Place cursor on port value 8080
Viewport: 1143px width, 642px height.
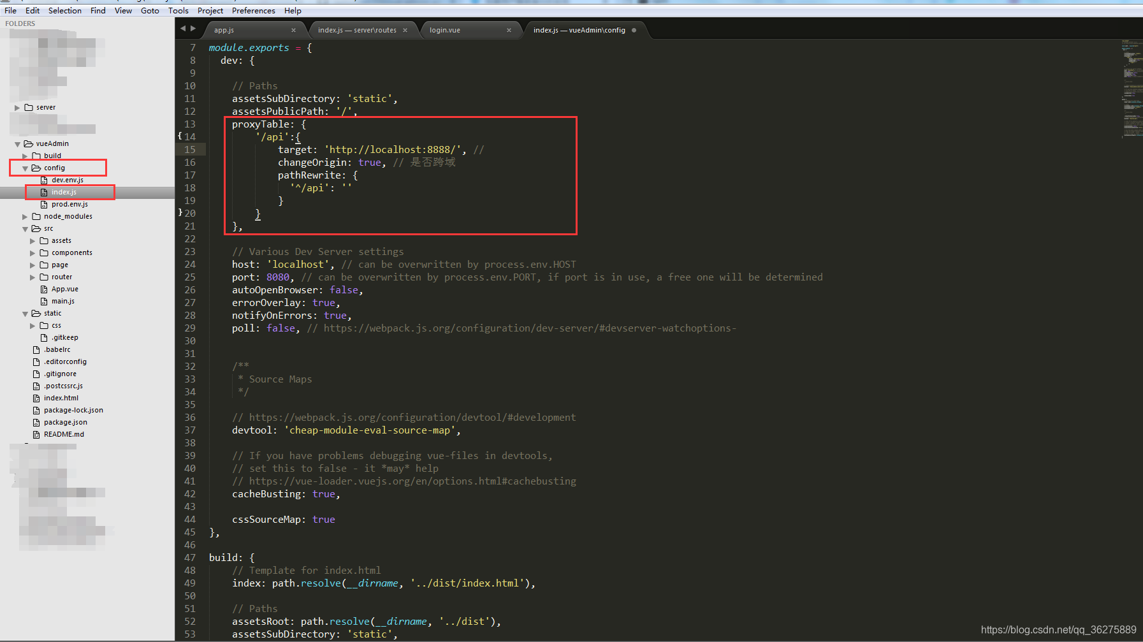278,277
